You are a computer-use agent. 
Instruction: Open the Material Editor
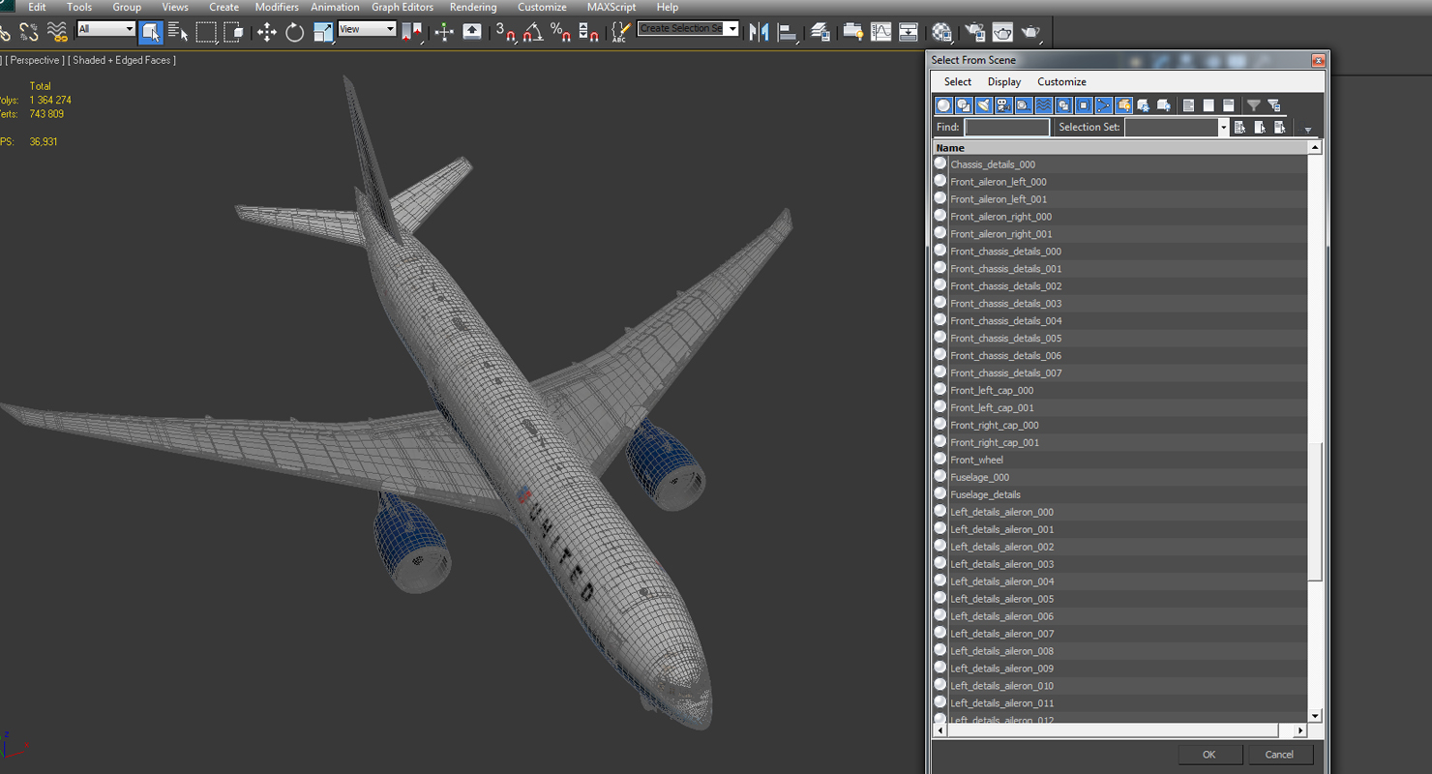pyautogui.click(x=941, y=32)
